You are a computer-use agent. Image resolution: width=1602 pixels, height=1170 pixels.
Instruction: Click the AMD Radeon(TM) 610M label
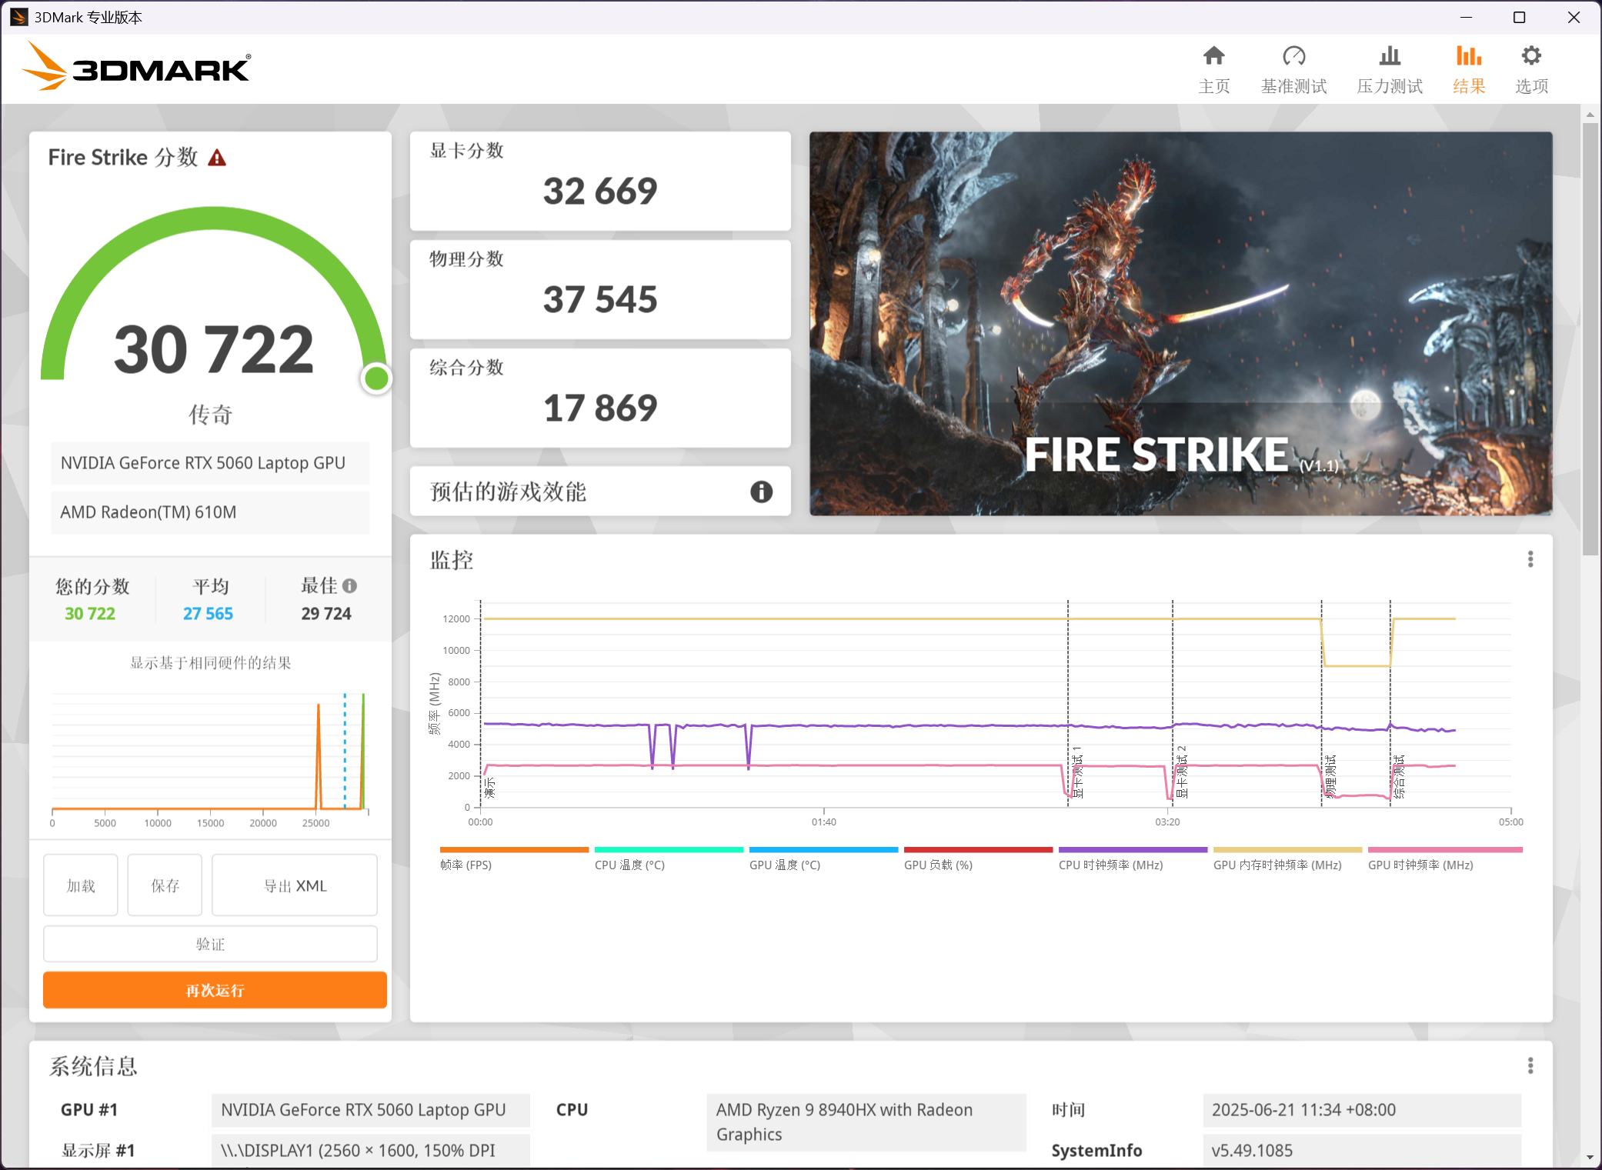point(210,512)
